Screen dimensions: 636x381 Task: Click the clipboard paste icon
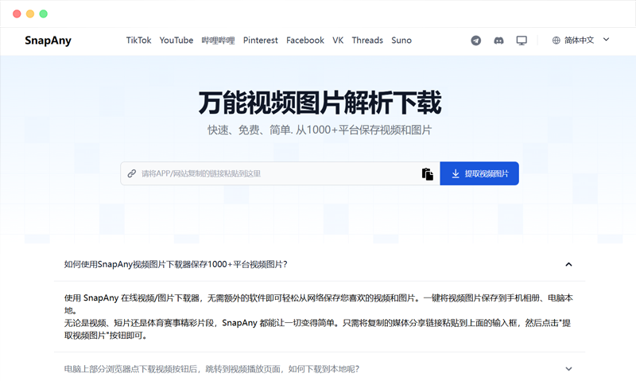click(427, 173)
